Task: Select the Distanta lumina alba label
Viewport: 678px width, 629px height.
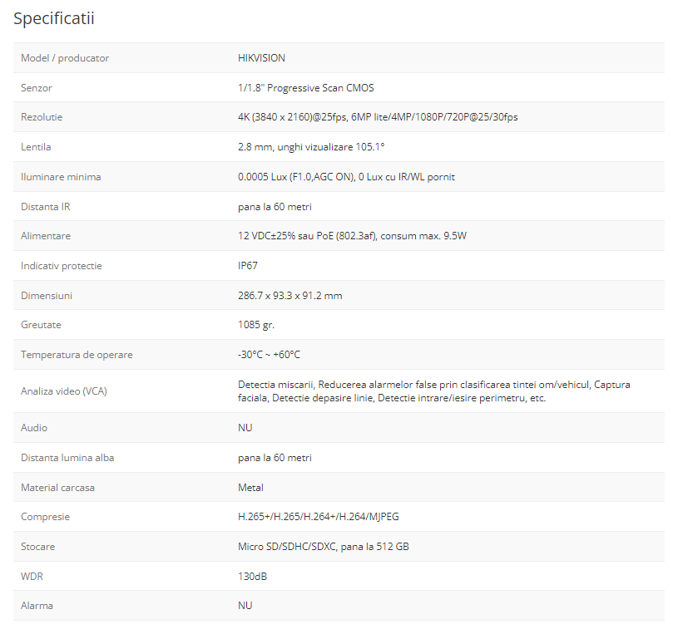Action: coord(68,458)
